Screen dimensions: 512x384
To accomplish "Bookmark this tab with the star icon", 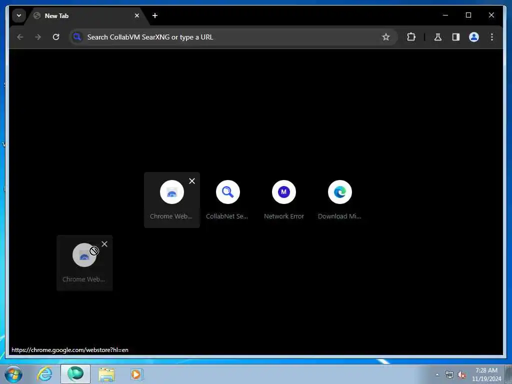I will pos(386,37).
